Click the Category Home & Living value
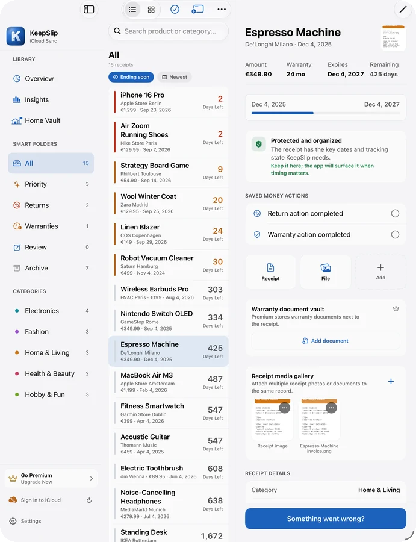This screenshot has width=416, height=542. coord(379,490)
